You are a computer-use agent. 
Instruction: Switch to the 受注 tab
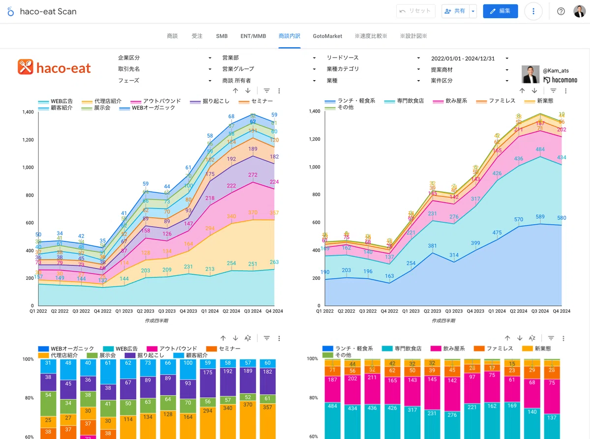[197, 36]
